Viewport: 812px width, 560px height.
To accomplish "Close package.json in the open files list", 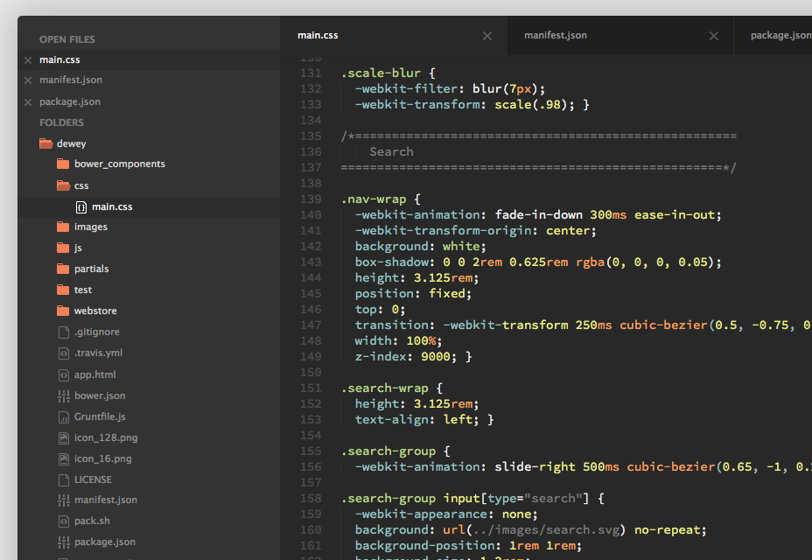I will click(x=28, y=102).
